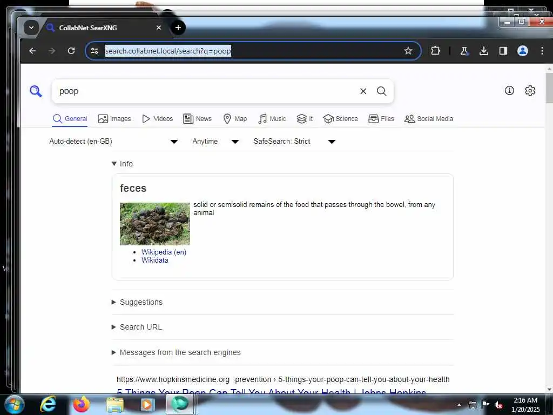Switch to the Files category

381,118
